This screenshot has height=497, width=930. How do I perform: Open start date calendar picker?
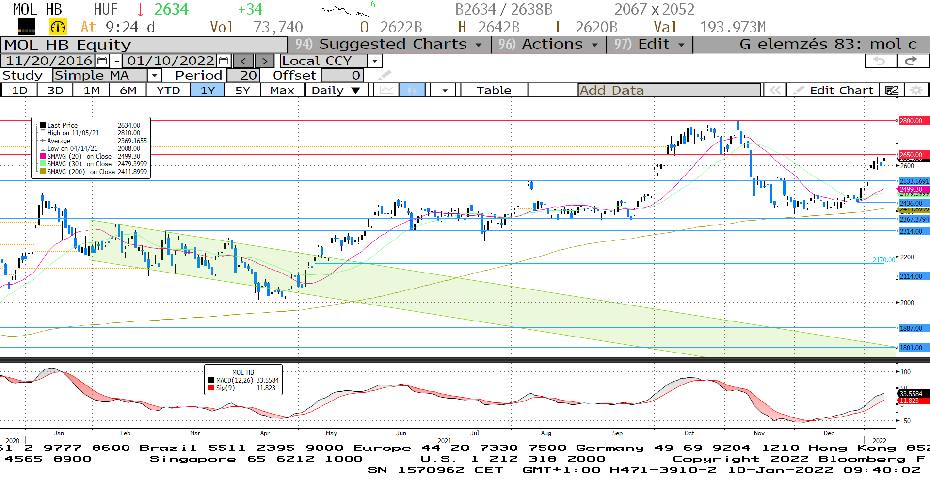(x=102, y=61)
